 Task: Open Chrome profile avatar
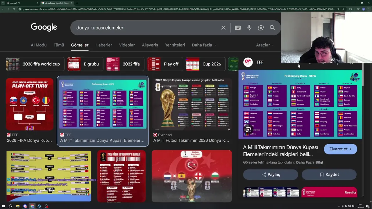tap(364, 9)
